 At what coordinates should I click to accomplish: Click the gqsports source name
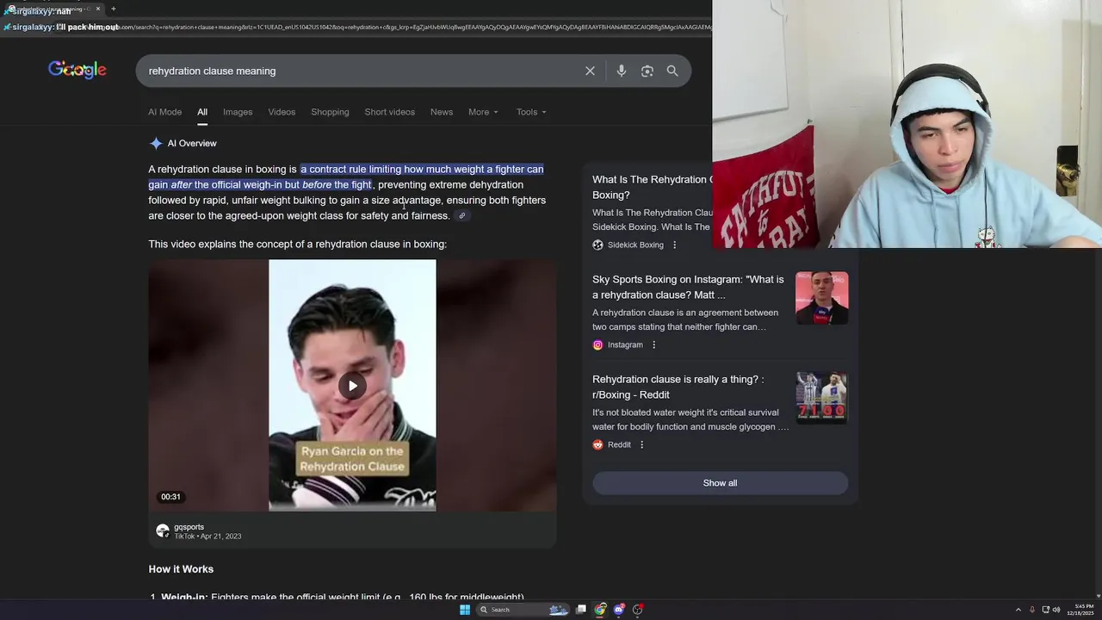(x=189, y=527)
